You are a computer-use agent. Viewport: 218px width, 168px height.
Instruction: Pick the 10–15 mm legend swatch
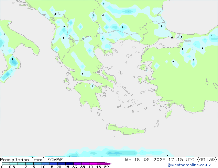click(x=45, y=164)
